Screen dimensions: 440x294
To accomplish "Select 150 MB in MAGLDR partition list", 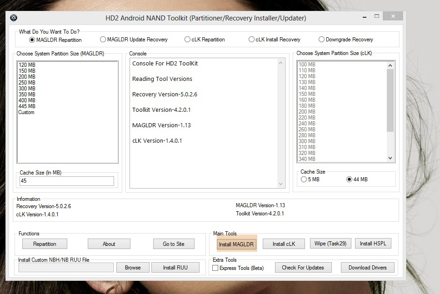I will point(27,71).
